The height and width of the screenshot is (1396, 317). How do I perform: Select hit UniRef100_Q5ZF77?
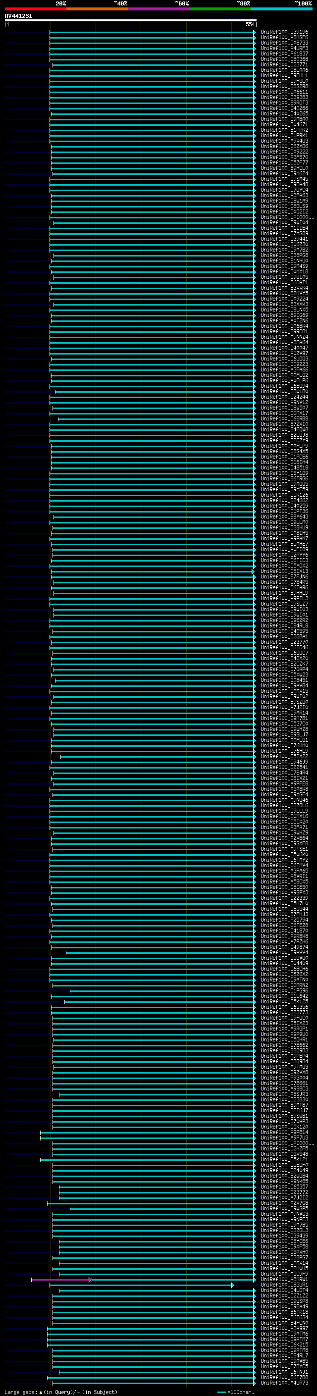284,162
